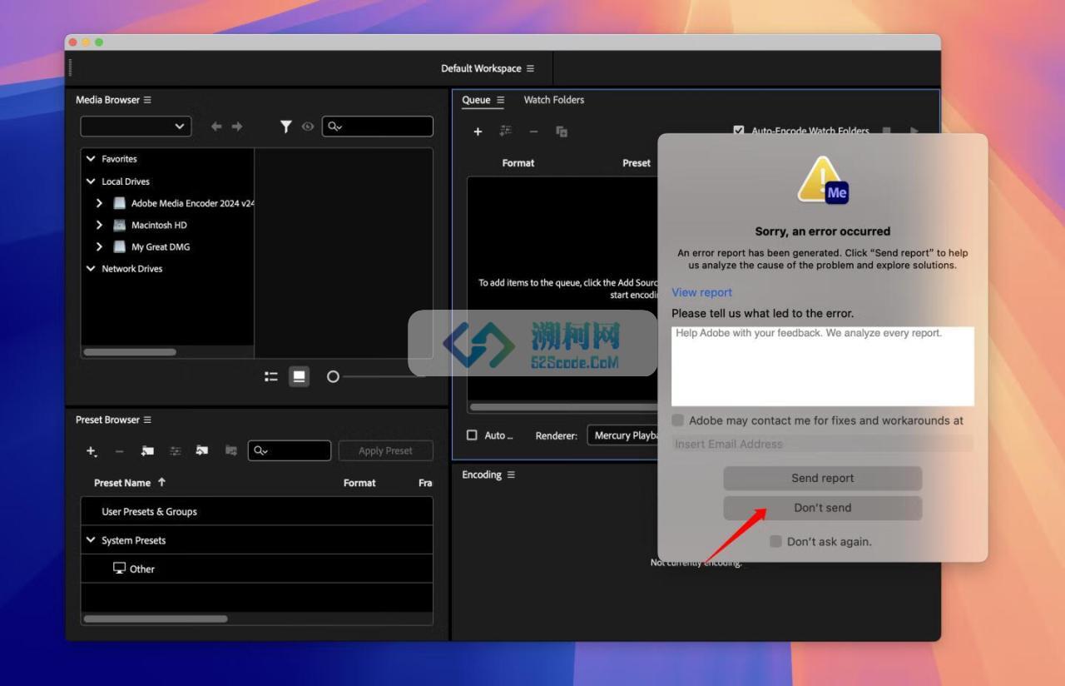Click the Other monitor icon in presets
The width and height of the screenshot is (1065, 686).
point(119,569)
